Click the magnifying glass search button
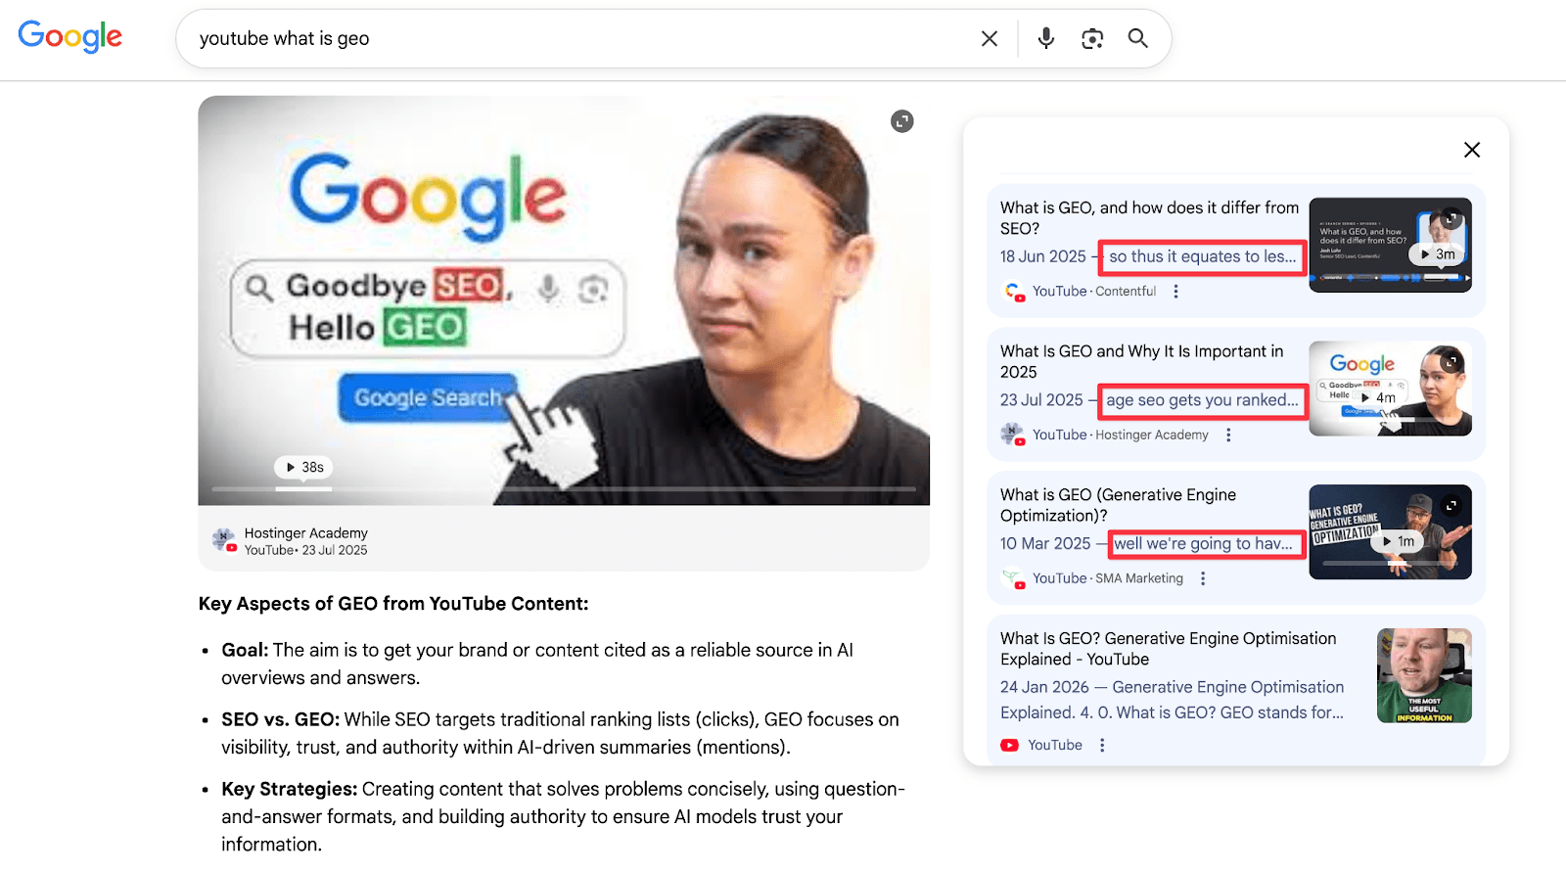1566x872 pixels. (x=1137, y=38)
